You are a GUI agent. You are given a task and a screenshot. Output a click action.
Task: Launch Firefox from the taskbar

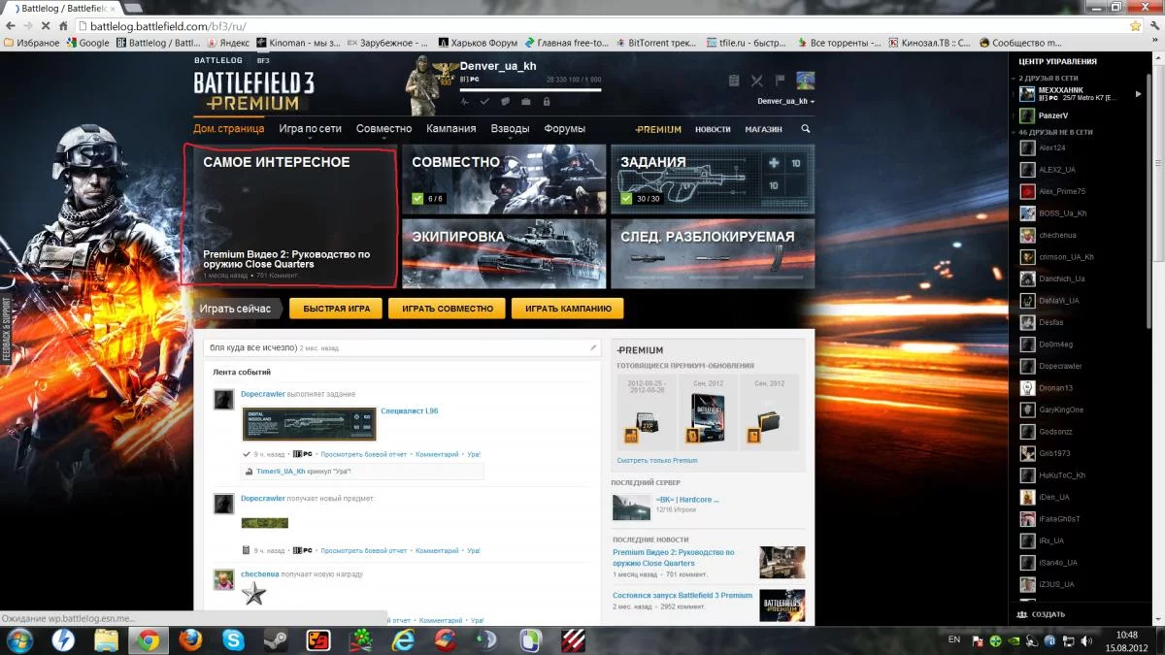[x=190, y=640]
